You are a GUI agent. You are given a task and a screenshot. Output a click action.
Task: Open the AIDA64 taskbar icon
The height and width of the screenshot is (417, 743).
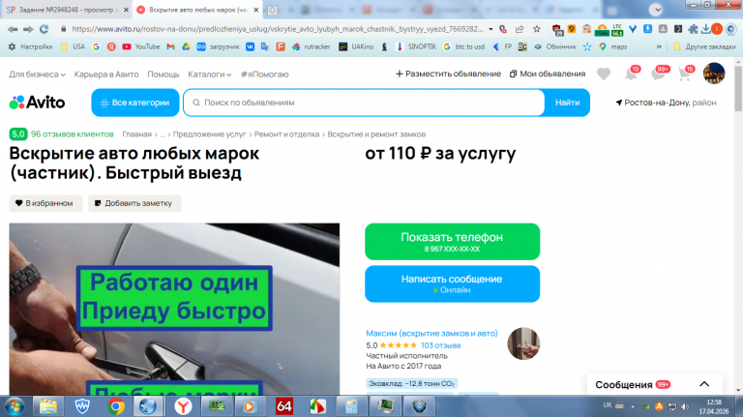point(283,406)
